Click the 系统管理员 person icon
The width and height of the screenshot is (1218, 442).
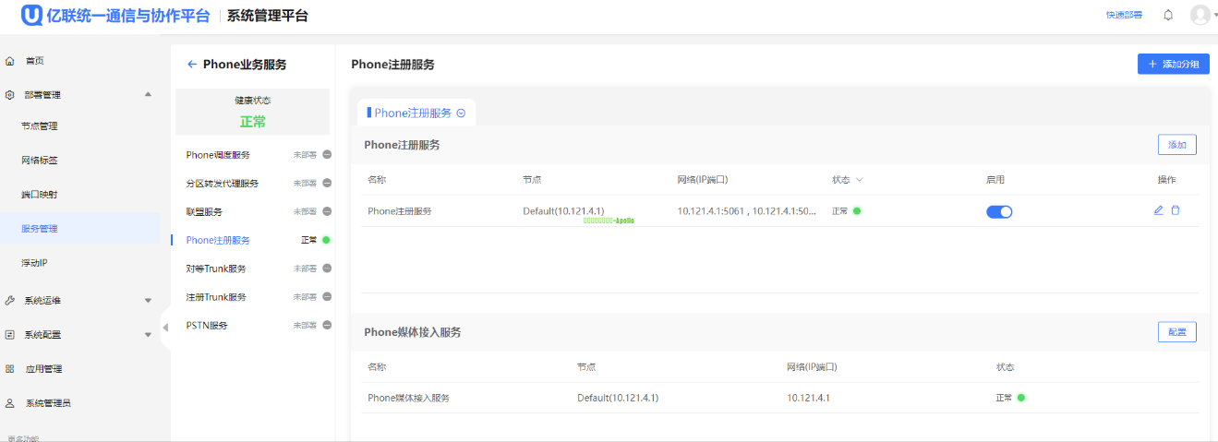tap(10, 403)
